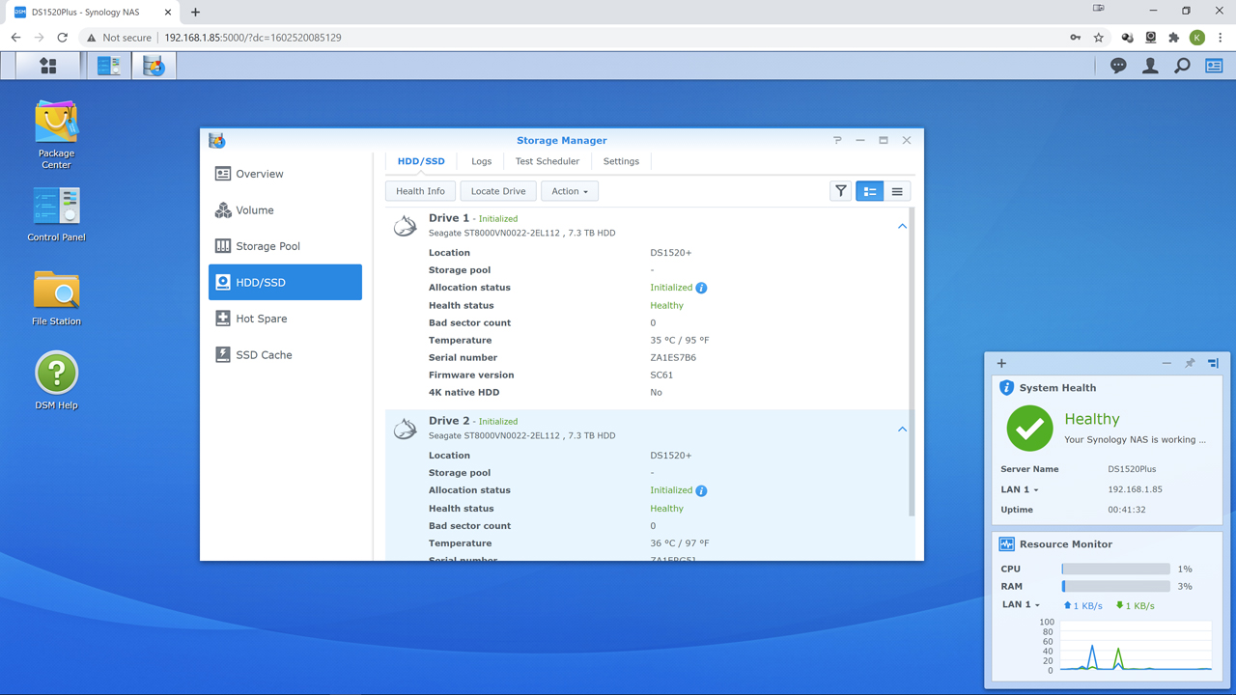Click Drive 2 allocation status info icon
This screenshot has width=1236, height=695.
click(702, 490)
